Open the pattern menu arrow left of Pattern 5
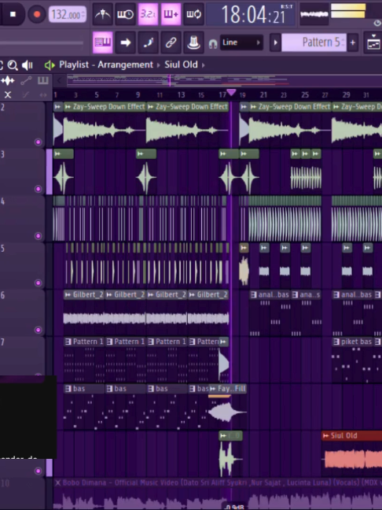 pyautogui.click(x=275, y=42)
